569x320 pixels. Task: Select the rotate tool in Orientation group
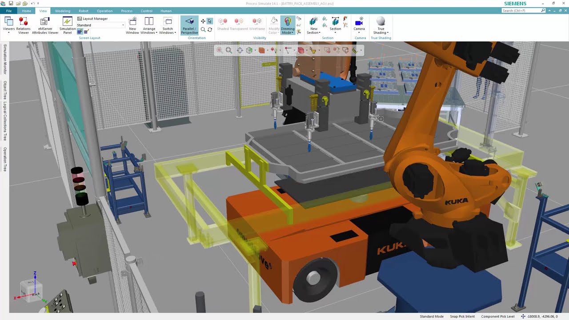210,29
